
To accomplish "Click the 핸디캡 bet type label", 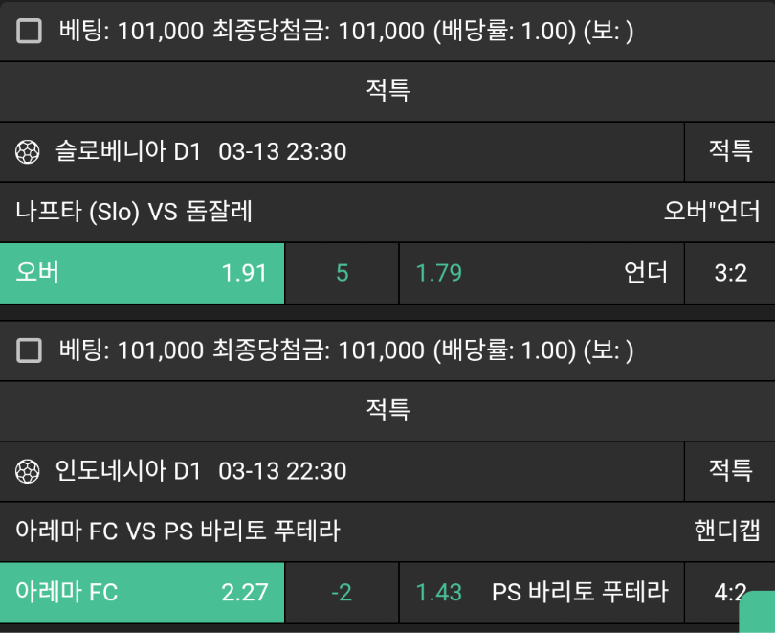I will (x=726, y=531).
